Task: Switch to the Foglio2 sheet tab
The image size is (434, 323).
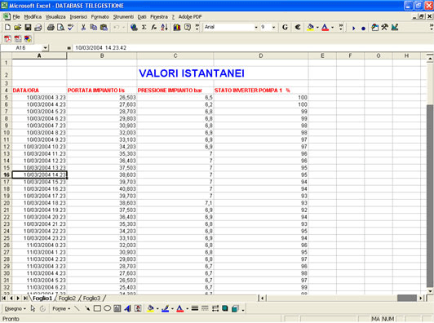Action: 67,298
